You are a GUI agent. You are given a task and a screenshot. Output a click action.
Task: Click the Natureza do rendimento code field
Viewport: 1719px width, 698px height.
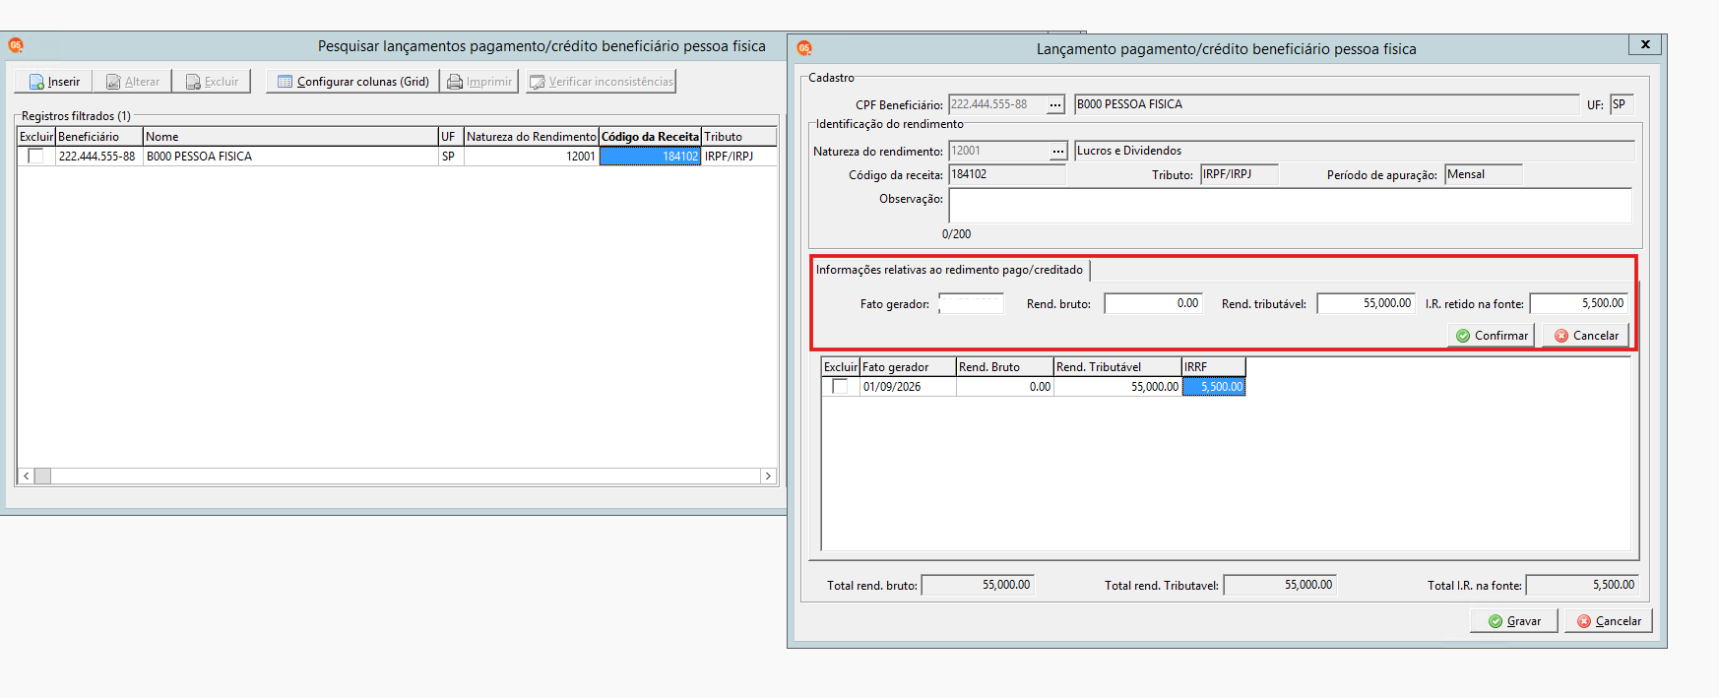tap(998, 151)
